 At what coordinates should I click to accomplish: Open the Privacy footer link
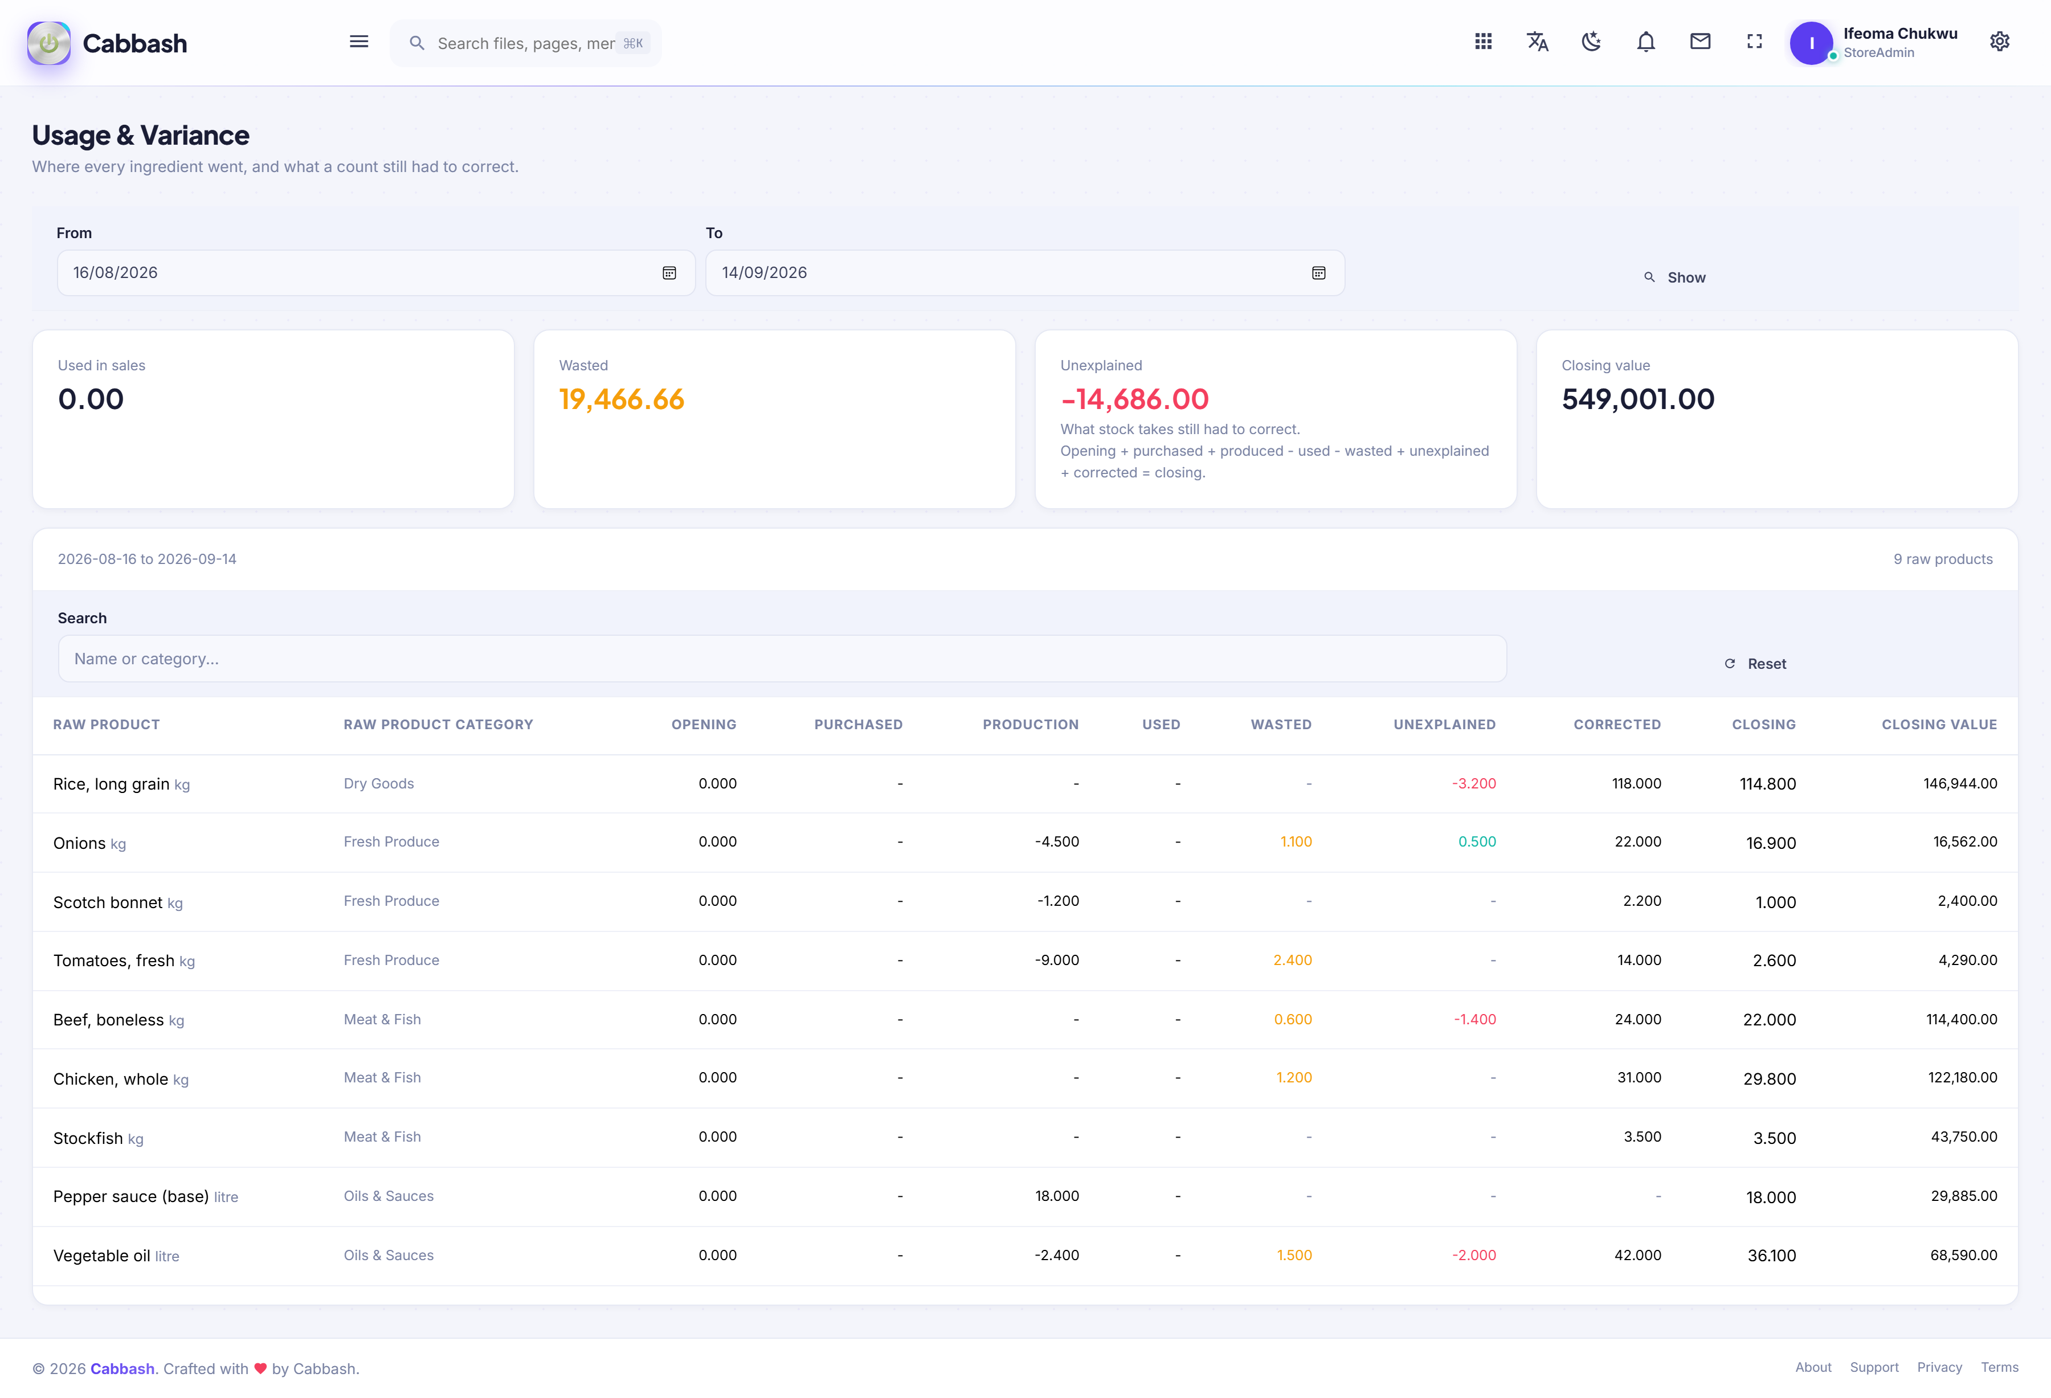click(x=1939, y=1367)
